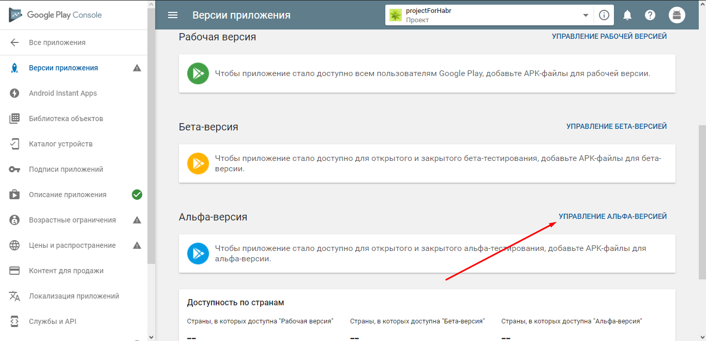Image resolution: width=706 pixels, height=341 pixels.
Task: Open Описание приложения section
Action: (x=68, y=195)
